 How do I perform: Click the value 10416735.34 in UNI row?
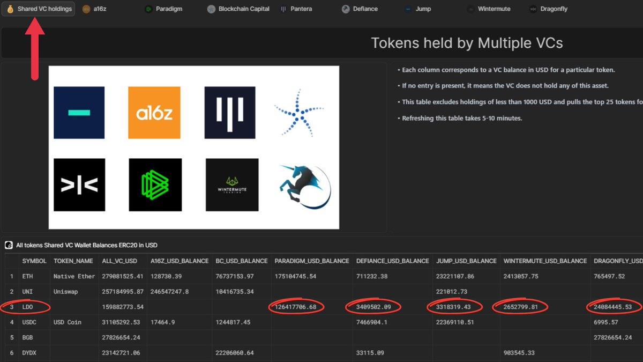pyautogui.click(x=234, y=292)
